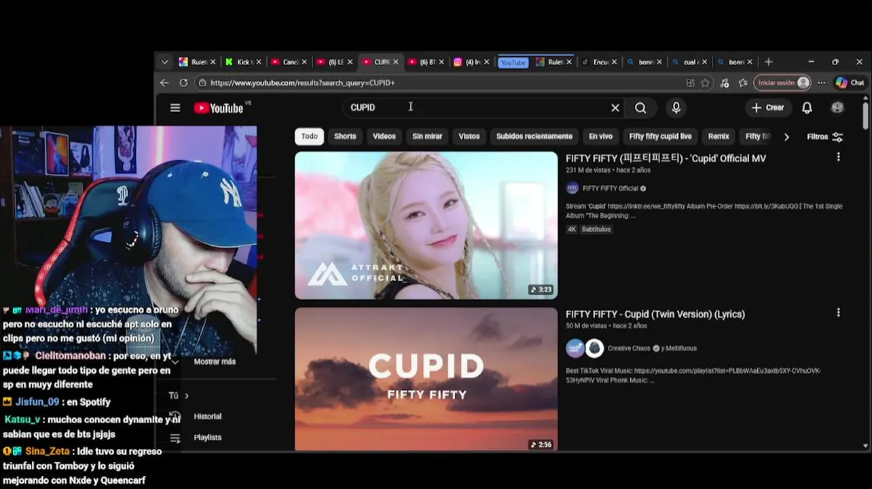Click the Iniciar sesión profile button
The width and height of the screenshot is (872, 489).
point(782,83)
